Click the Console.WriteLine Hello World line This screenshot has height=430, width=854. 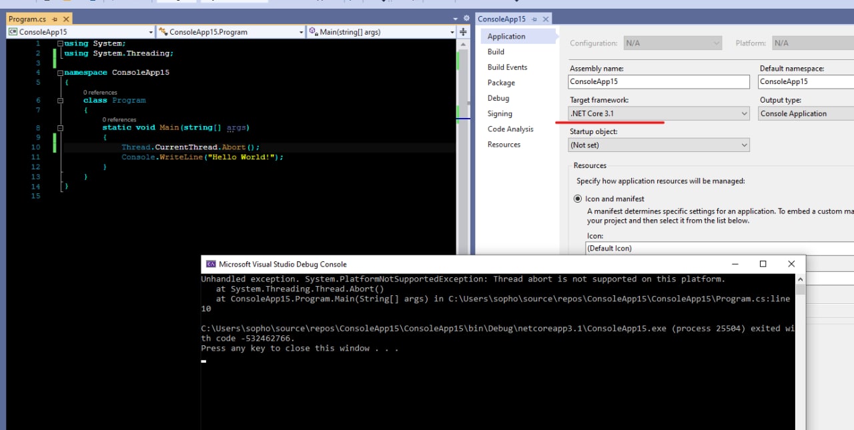coord(202,157)
